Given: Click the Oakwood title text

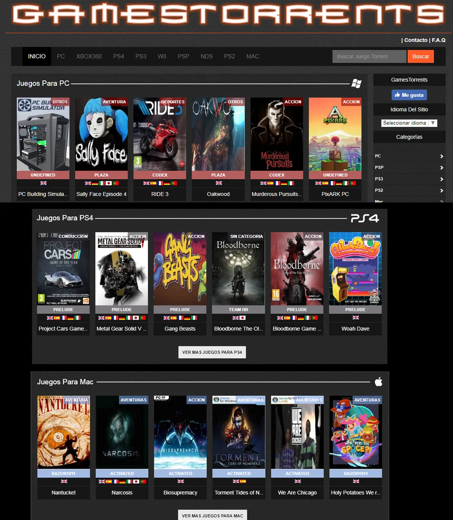Looking at the screenshot, I should point(218,194).
